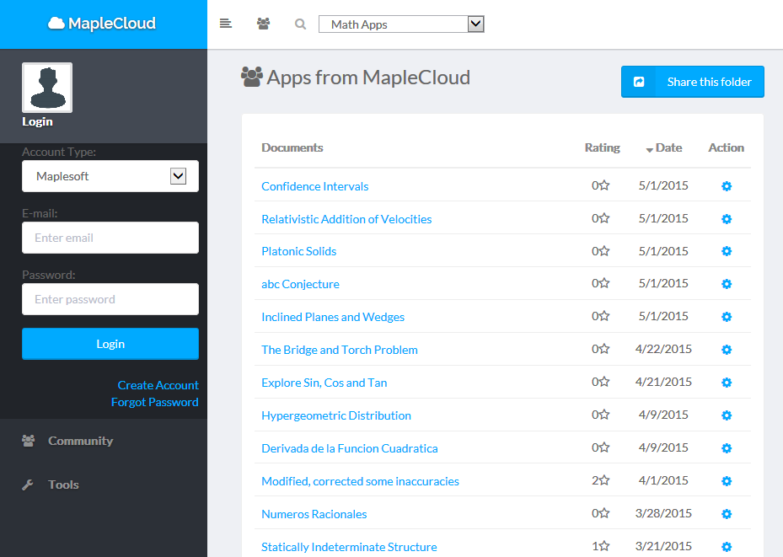Screen dimensions: 783x557
Task: Click the blue Login button
Action: [x=110, y=344]
